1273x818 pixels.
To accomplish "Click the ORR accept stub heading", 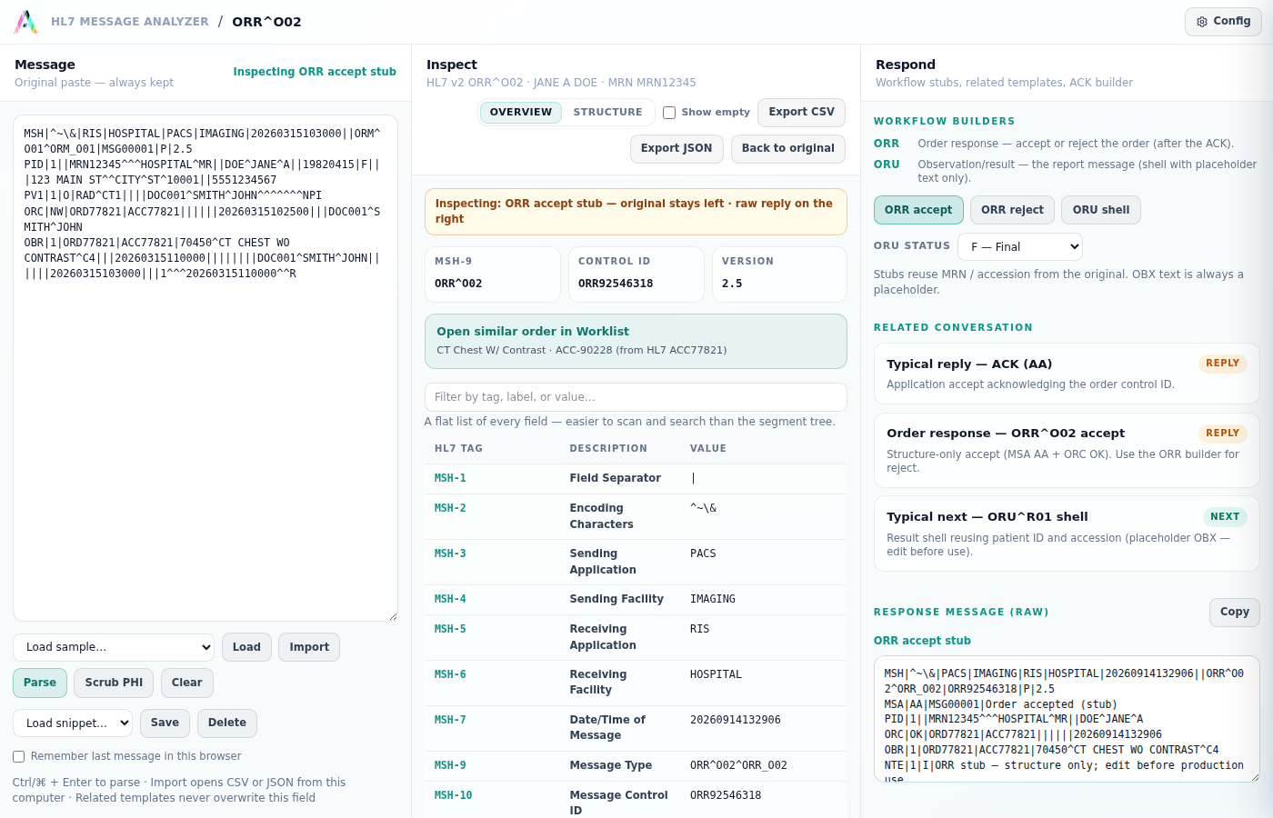I will click(x=922, y=641).
